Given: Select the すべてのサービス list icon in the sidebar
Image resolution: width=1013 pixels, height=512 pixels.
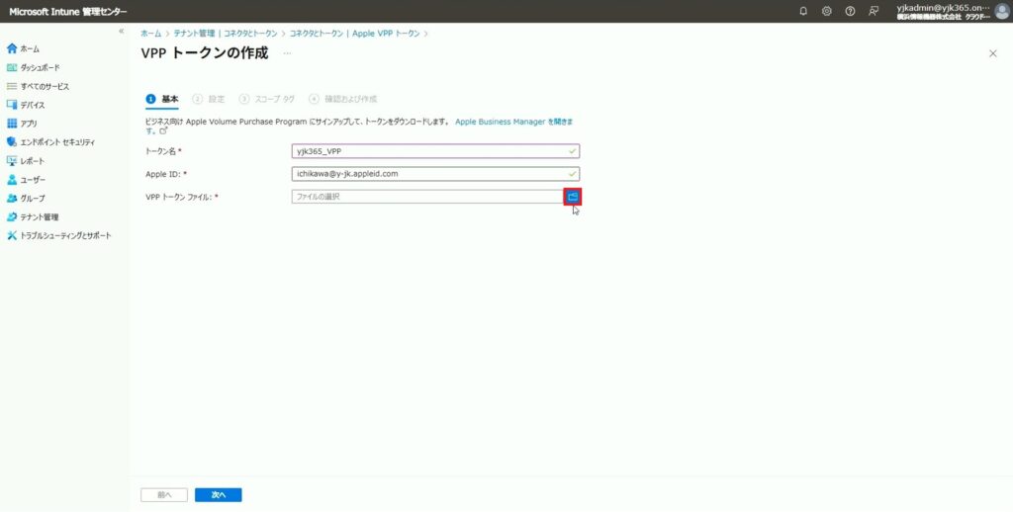Looking at the screenshot, I should click(12, 86).
